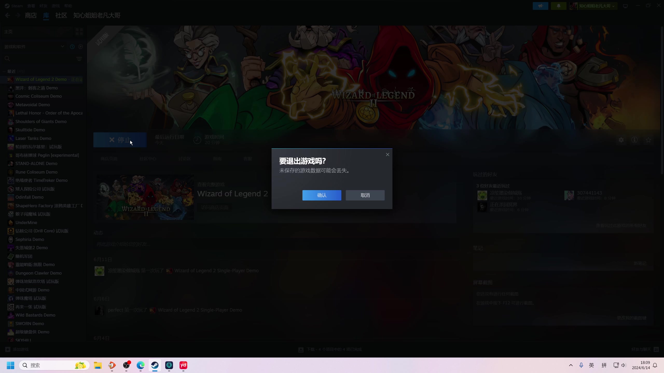Confirm quitting the game with 确认
The height and width of the screenshot is (373, 664).
322,195
